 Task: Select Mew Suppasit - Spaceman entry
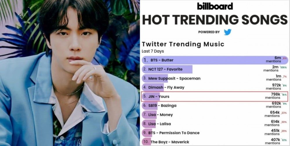[x=215, y=78]
